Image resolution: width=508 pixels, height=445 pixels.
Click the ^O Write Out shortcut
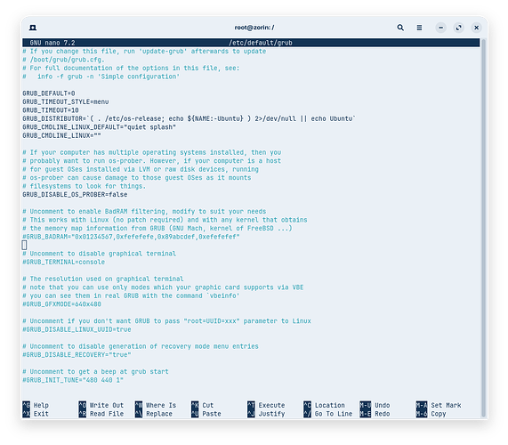[101, 405]
